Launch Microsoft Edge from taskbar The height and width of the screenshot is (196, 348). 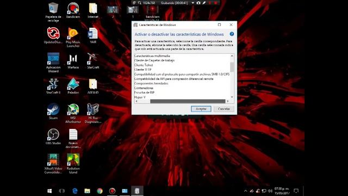pyautogui.click(x=75, y=191)
